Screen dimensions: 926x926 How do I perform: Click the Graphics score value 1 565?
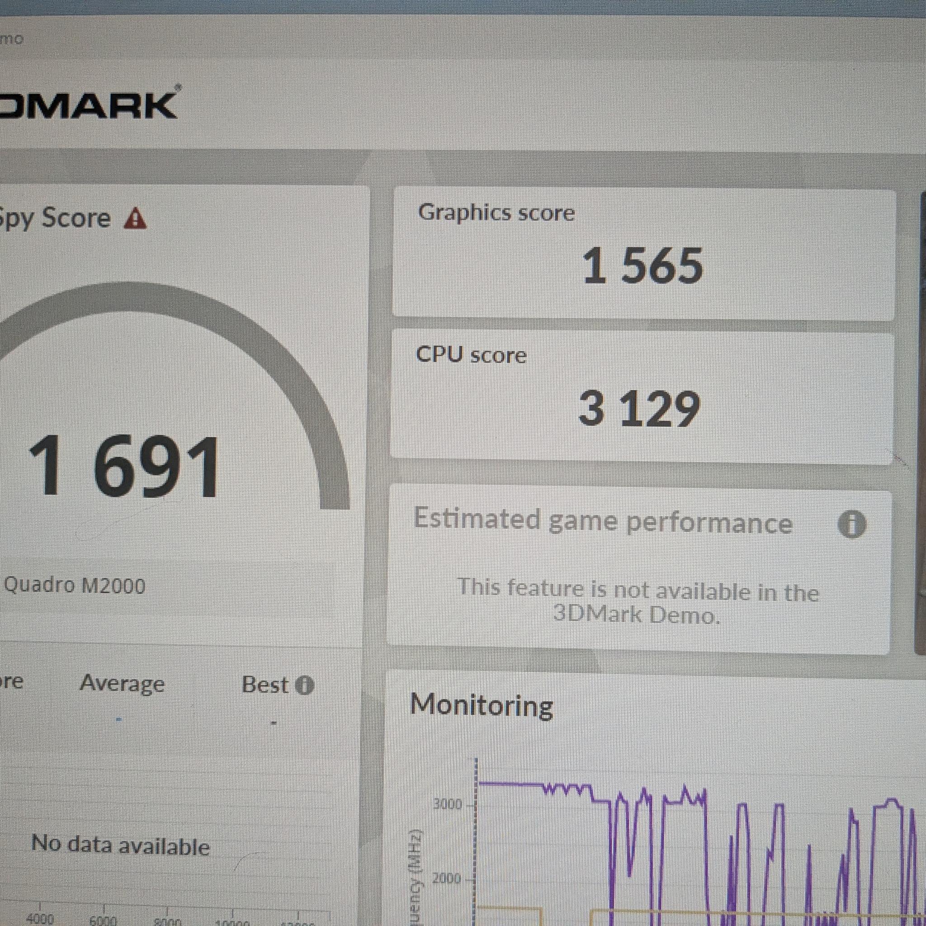pyautogui.click(x=642, y=266)
